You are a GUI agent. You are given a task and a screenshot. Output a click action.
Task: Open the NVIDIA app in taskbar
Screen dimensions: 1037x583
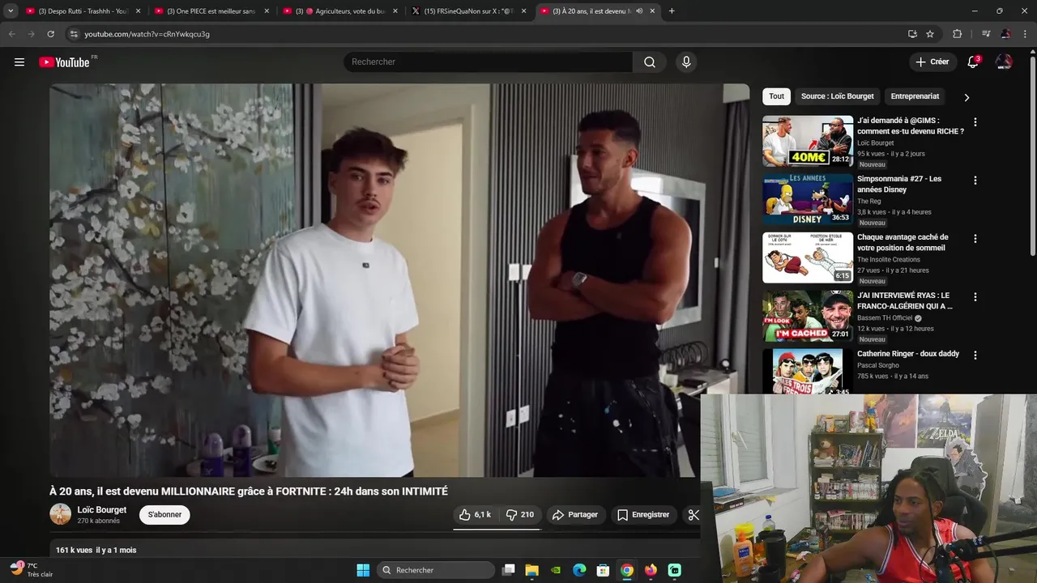[x=556, y=570]
